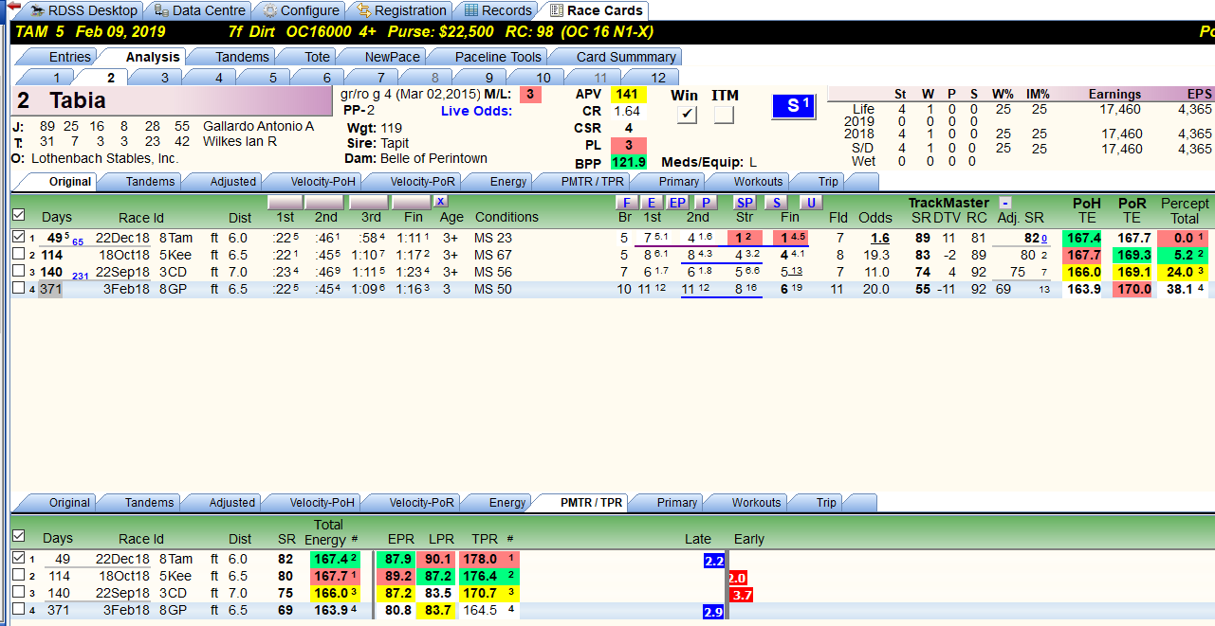Click the red back arrow icon in top-left corner
The height and width of the screenshot is (626, 1215).
tap(13, 8)
